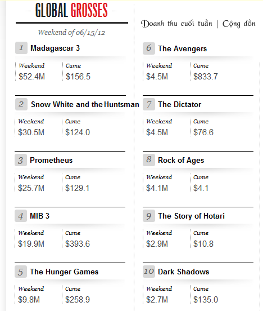Select the rank 7 badge for The Dictator
This screenshot has height=311, width=263.
pos(149,104)
